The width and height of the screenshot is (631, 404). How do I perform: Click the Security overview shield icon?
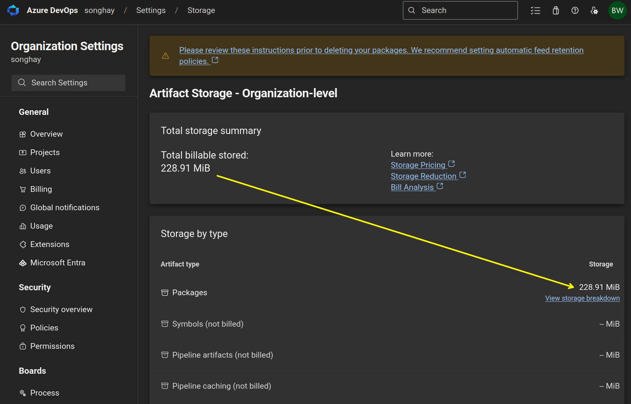pyautogui.click(x=23, y=310)
